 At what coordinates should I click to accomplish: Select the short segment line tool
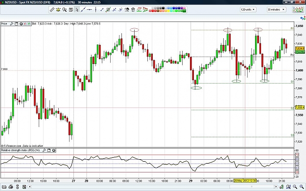102,10
